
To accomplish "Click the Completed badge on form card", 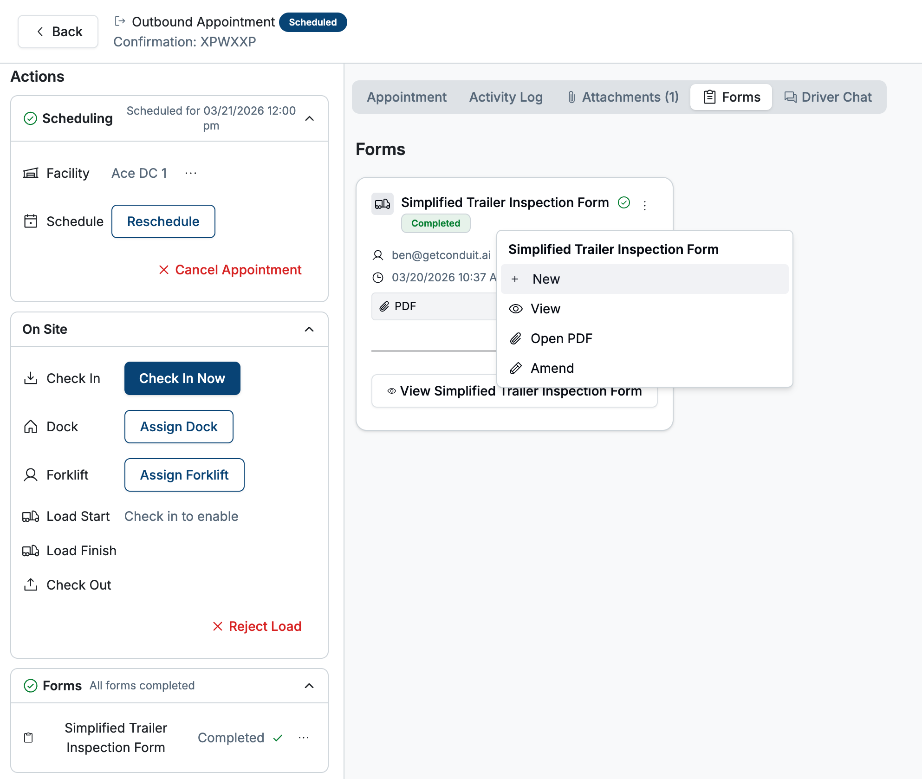I will (x=436, y=223).
